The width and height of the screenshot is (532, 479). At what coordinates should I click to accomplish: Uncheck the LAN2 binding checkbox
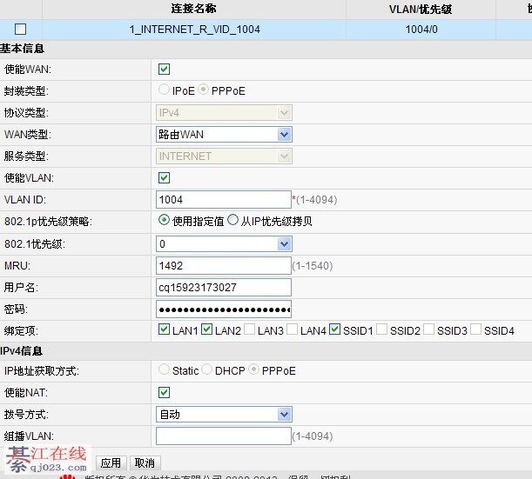(x=206, y=330)
